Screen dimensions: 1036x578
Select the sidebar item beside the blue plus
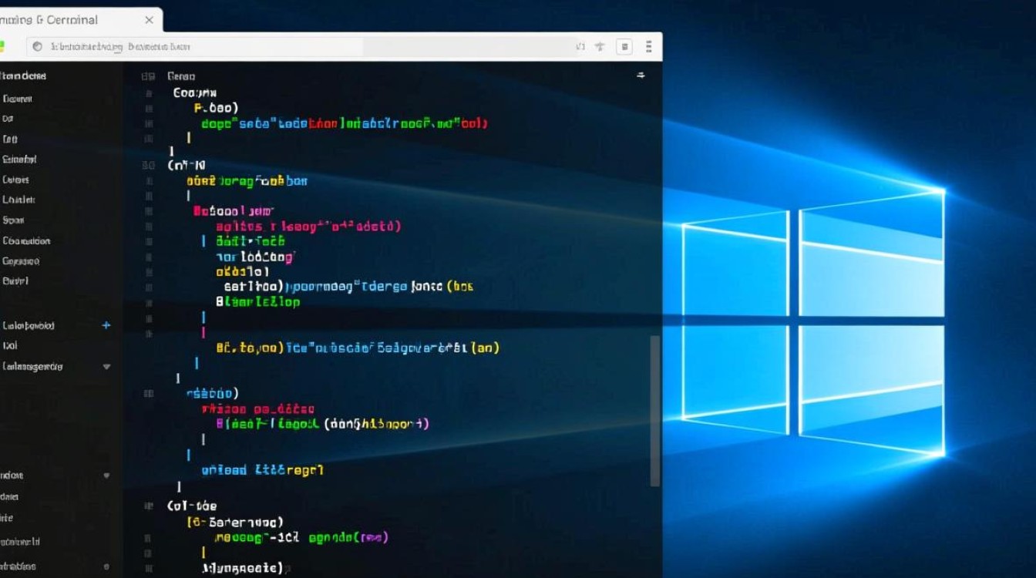[x=29, y=325]
